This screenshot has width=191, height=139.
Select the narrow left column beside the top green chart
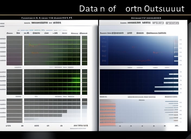14,50
